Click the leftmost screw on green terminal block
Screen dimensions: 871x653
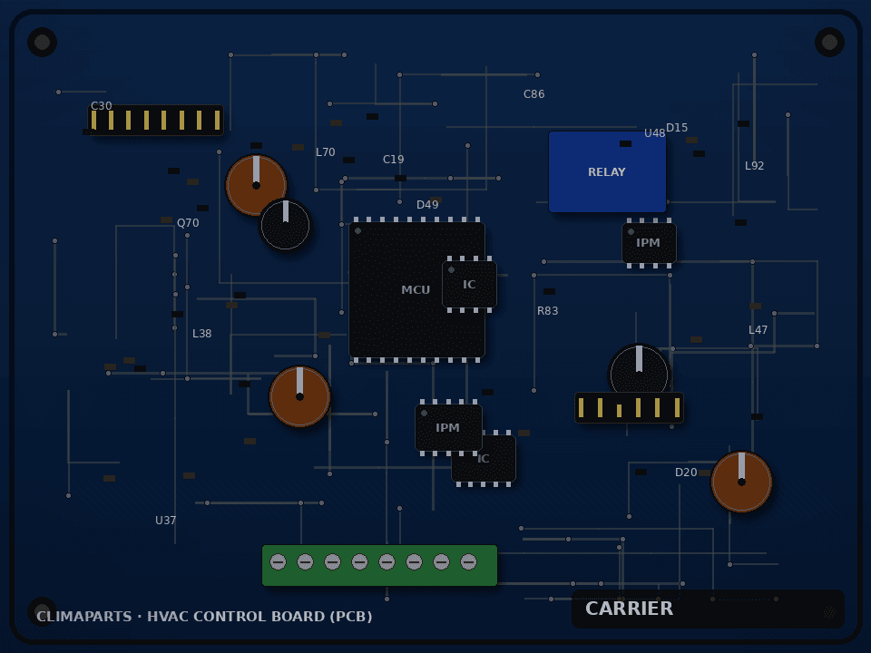pyautogui.click(x=279, y=562)
